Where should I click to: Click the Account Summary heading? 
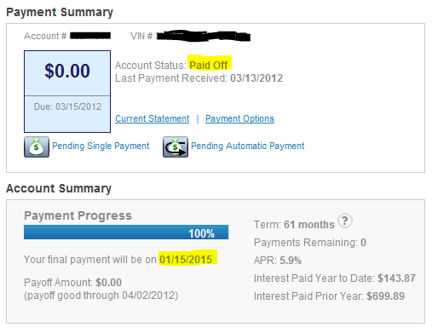[x=59, y=188]
